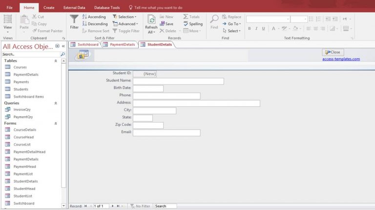Screen dimensions: 375x210
Task: Collapse the Queries group
Action: tap(56, 104)
